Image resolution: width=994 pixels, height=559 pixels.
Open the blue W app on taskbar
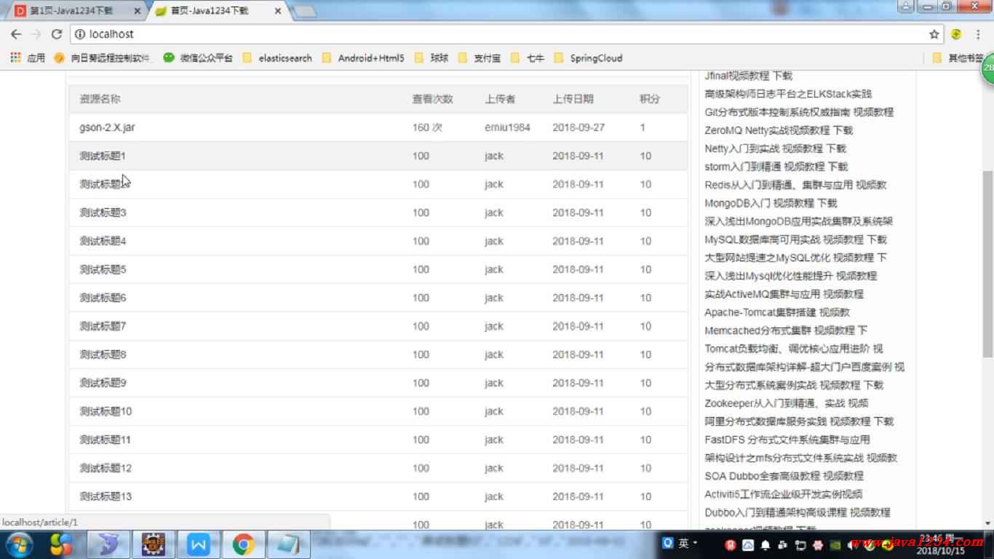198,544
